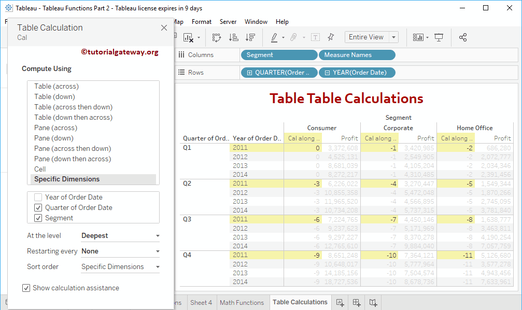Sort ascending using the toolbar icon

(x=234, y=37)
